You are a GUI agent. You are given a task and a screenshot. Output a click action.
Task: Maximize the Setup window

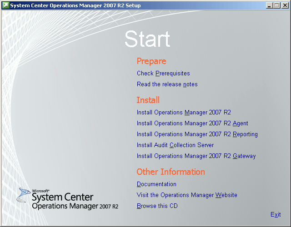click(277, 5)
